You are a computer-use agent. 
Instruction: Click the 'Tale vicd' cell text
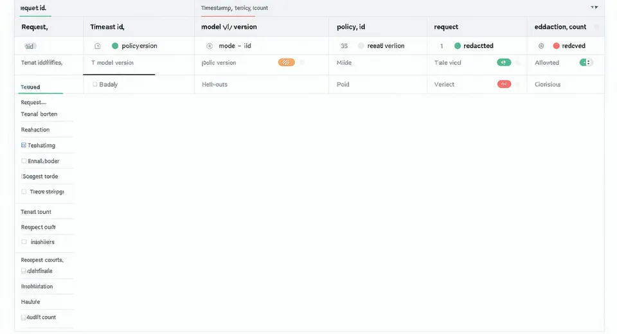(447, 62)
